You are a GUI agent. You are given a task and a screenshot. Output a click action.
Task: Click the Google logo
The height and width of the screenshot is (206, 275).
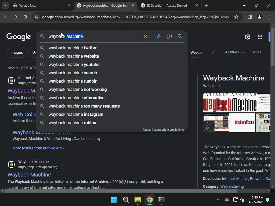(19, 36)
